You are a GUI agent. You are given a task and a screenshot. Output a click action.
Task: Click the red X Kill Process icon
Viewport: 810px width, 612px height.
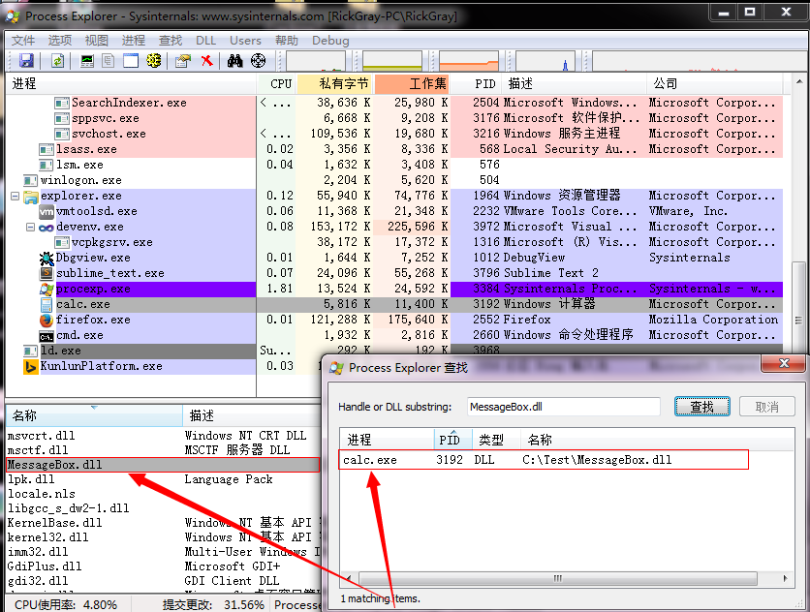coord(207,60)
